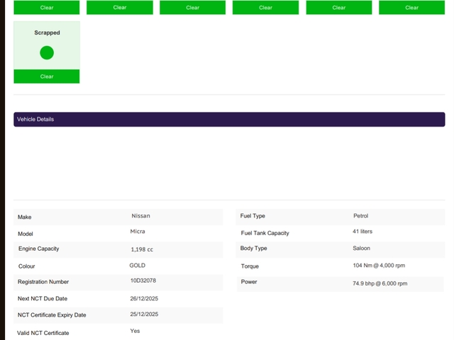Click the Model value Micra
This screenshot has width=454, height=340.
click(138, 232)
